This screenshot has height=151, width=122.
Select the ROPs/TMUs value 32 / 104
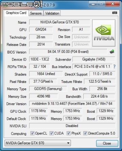coord(40,66)
